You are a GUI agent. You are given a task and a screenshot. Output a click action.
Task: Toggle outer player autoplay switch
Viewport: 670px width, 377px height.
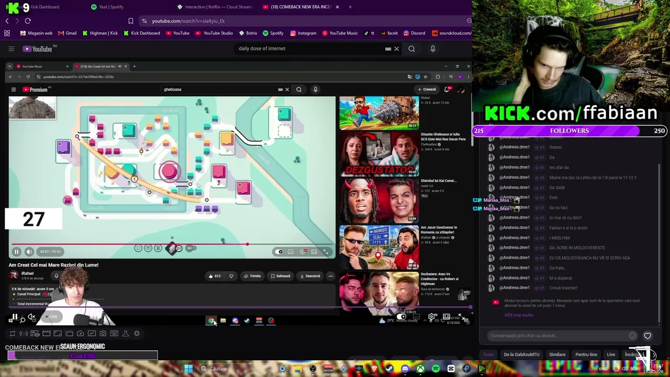401,317
